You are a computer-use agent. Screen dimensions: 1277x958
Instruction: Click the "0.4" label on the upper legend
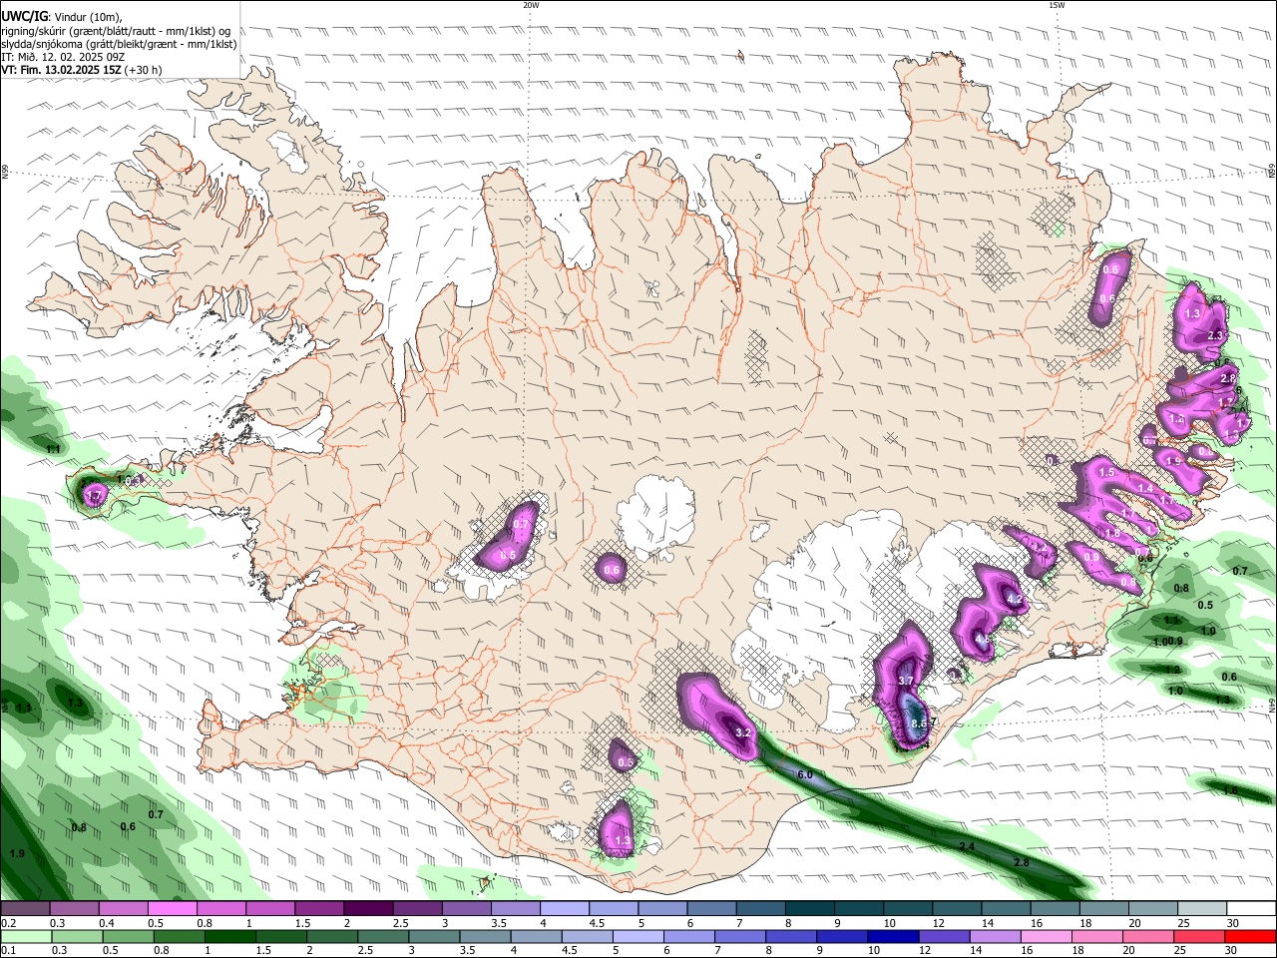pos(106,923)
